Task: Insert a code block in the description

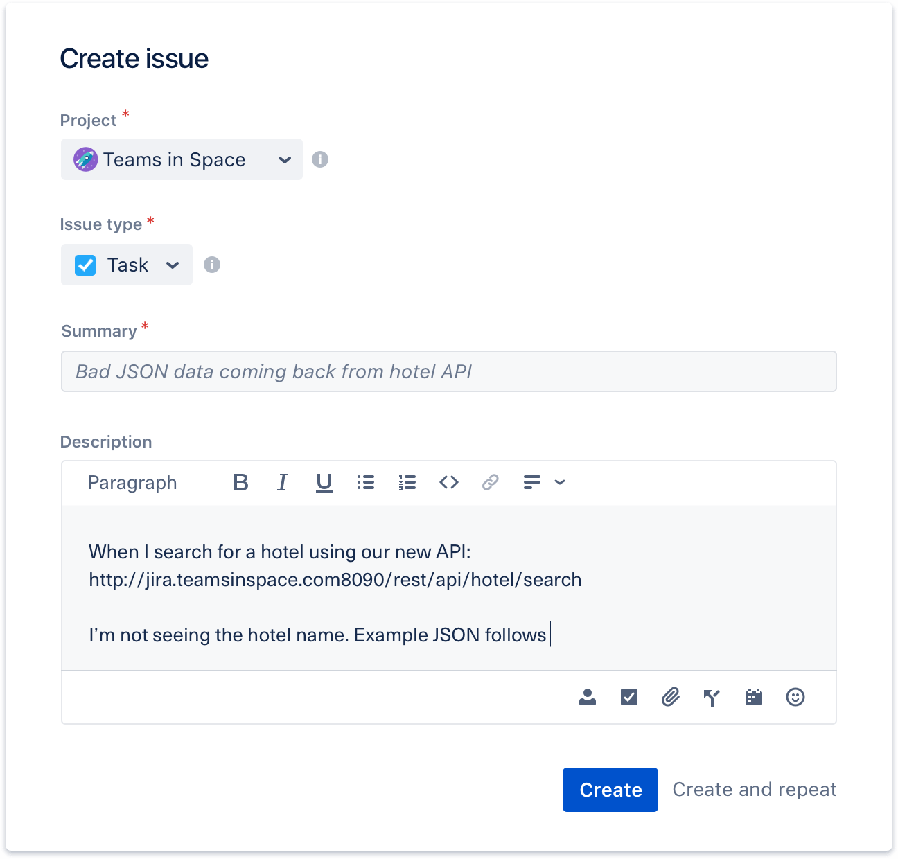Action: point(448,482)
